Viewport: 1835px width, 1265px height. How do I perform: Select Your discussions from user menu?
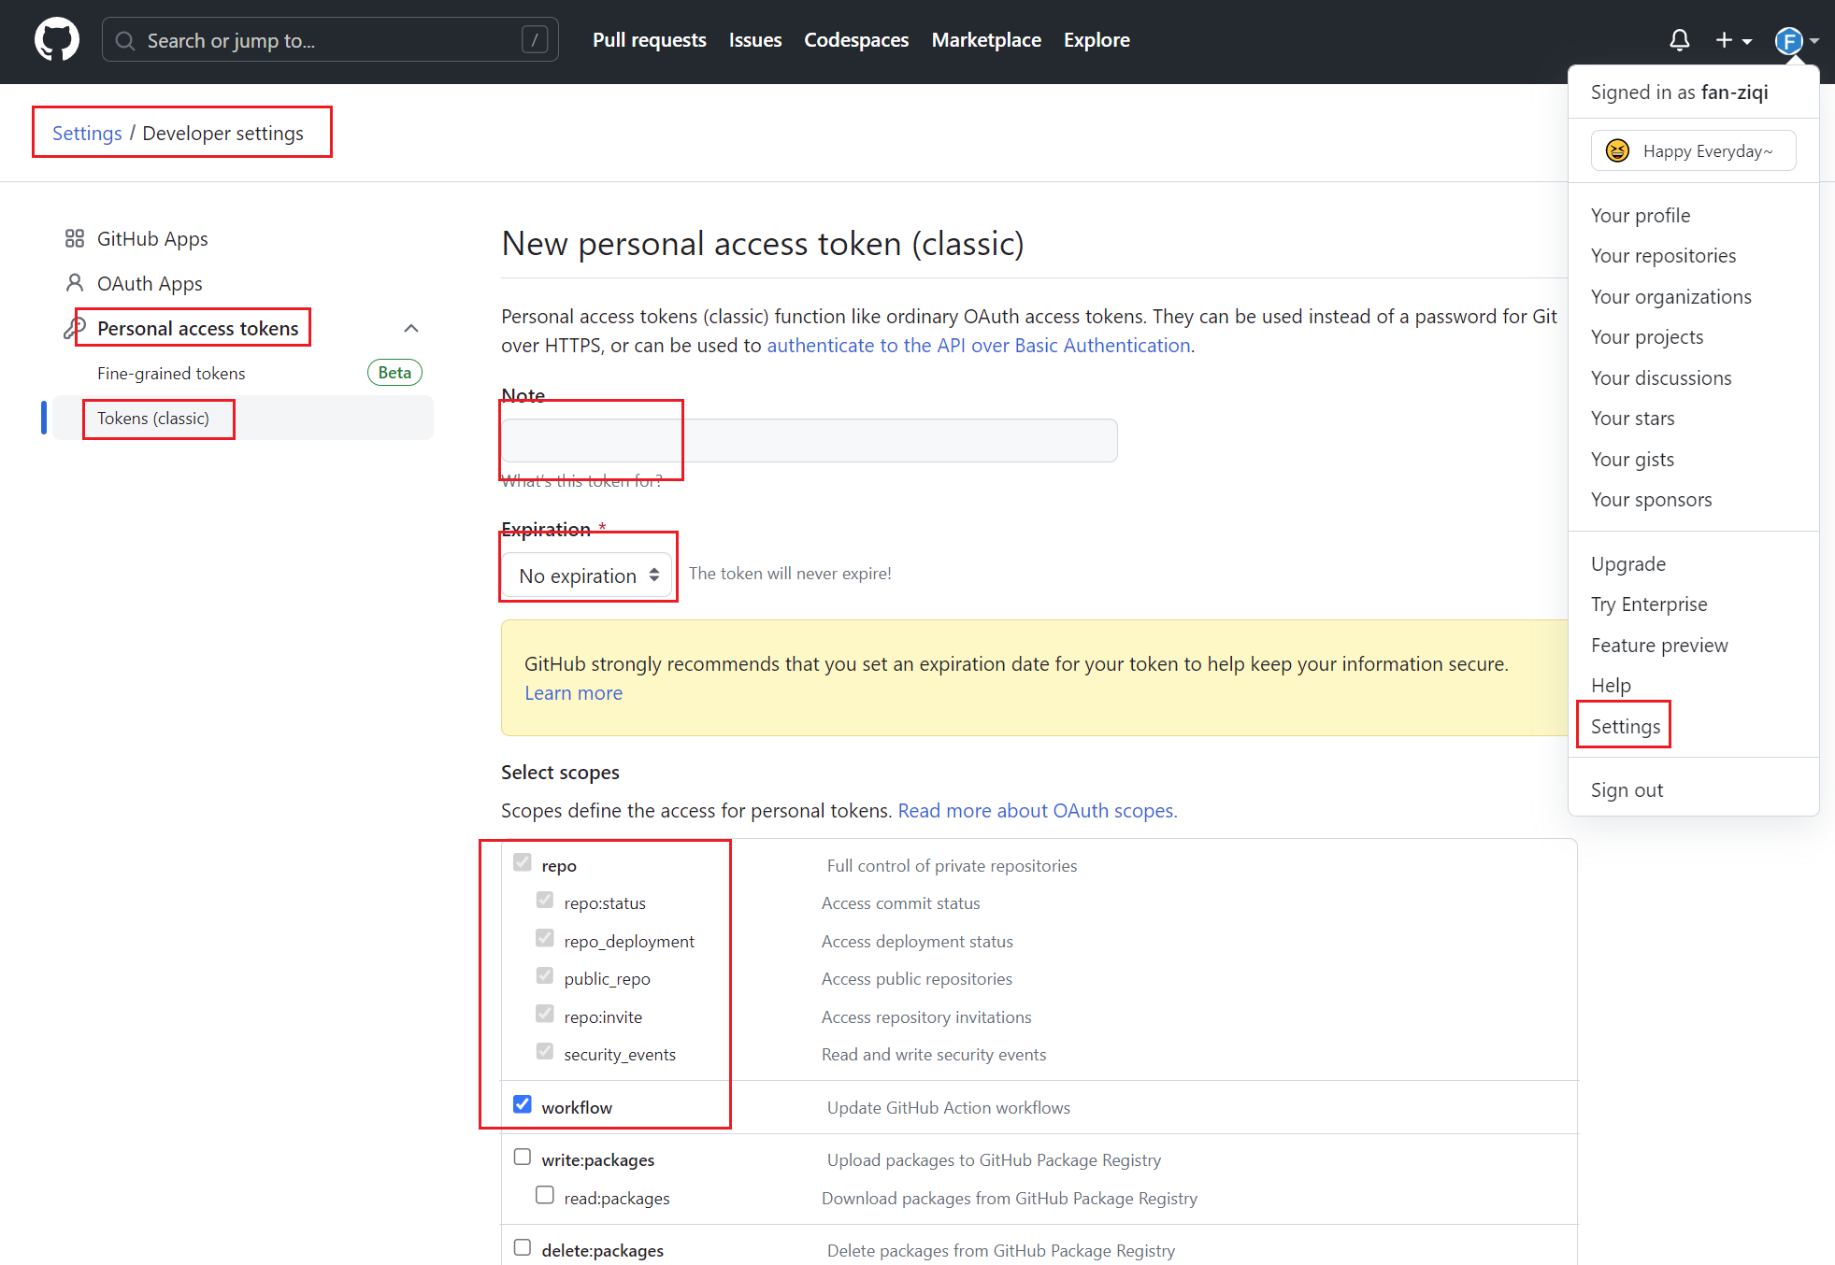tap(1661, 378)
